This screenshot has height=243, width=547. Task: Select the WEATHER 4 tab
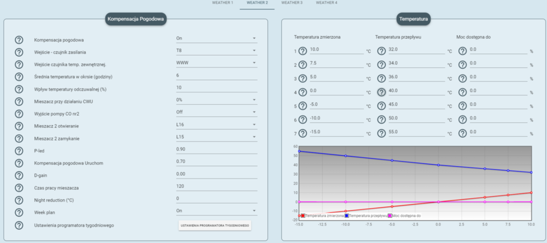click(327, 3)
